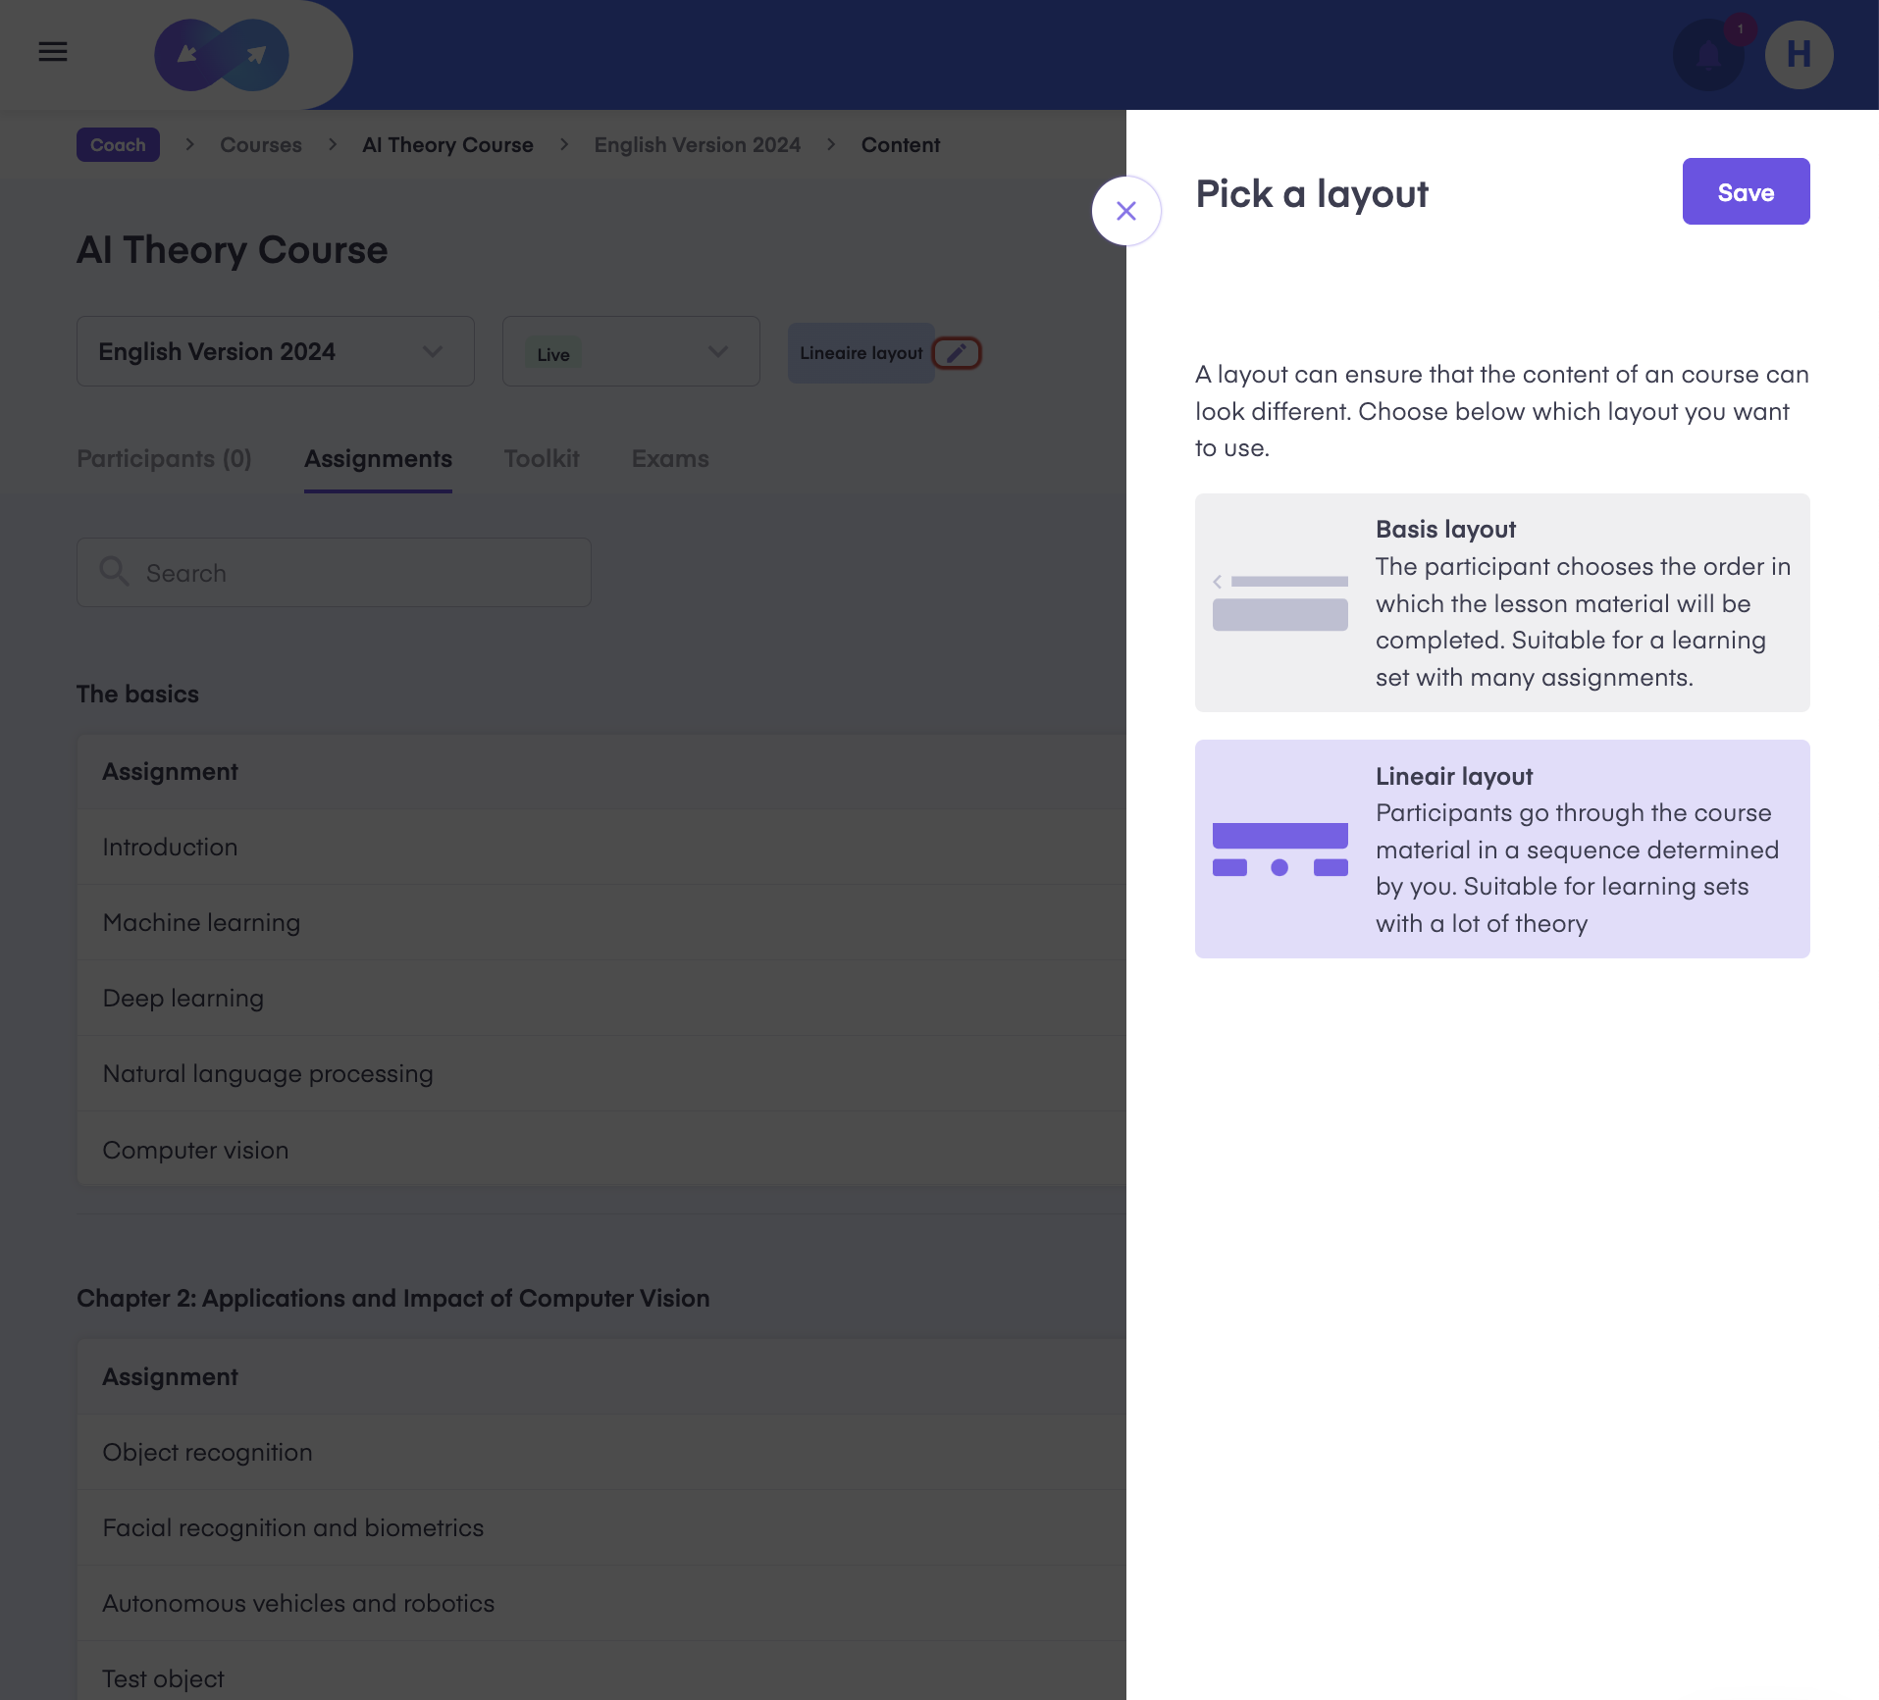This screenshot has height=1700, width=1879.
Task: Click the Lineair layout preview thumbnail
Action: click(1280, 850)
